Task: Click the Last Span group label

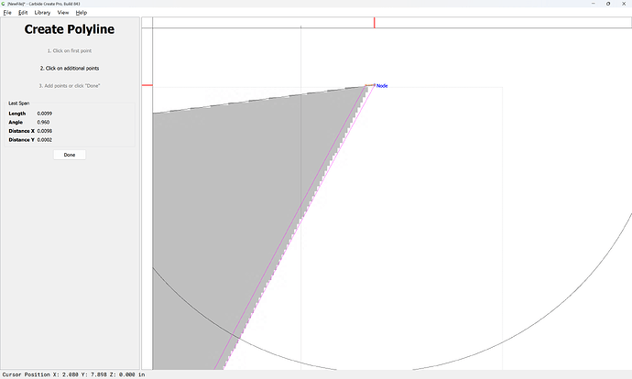Action: pyautogui.click(x=19, y=103)
